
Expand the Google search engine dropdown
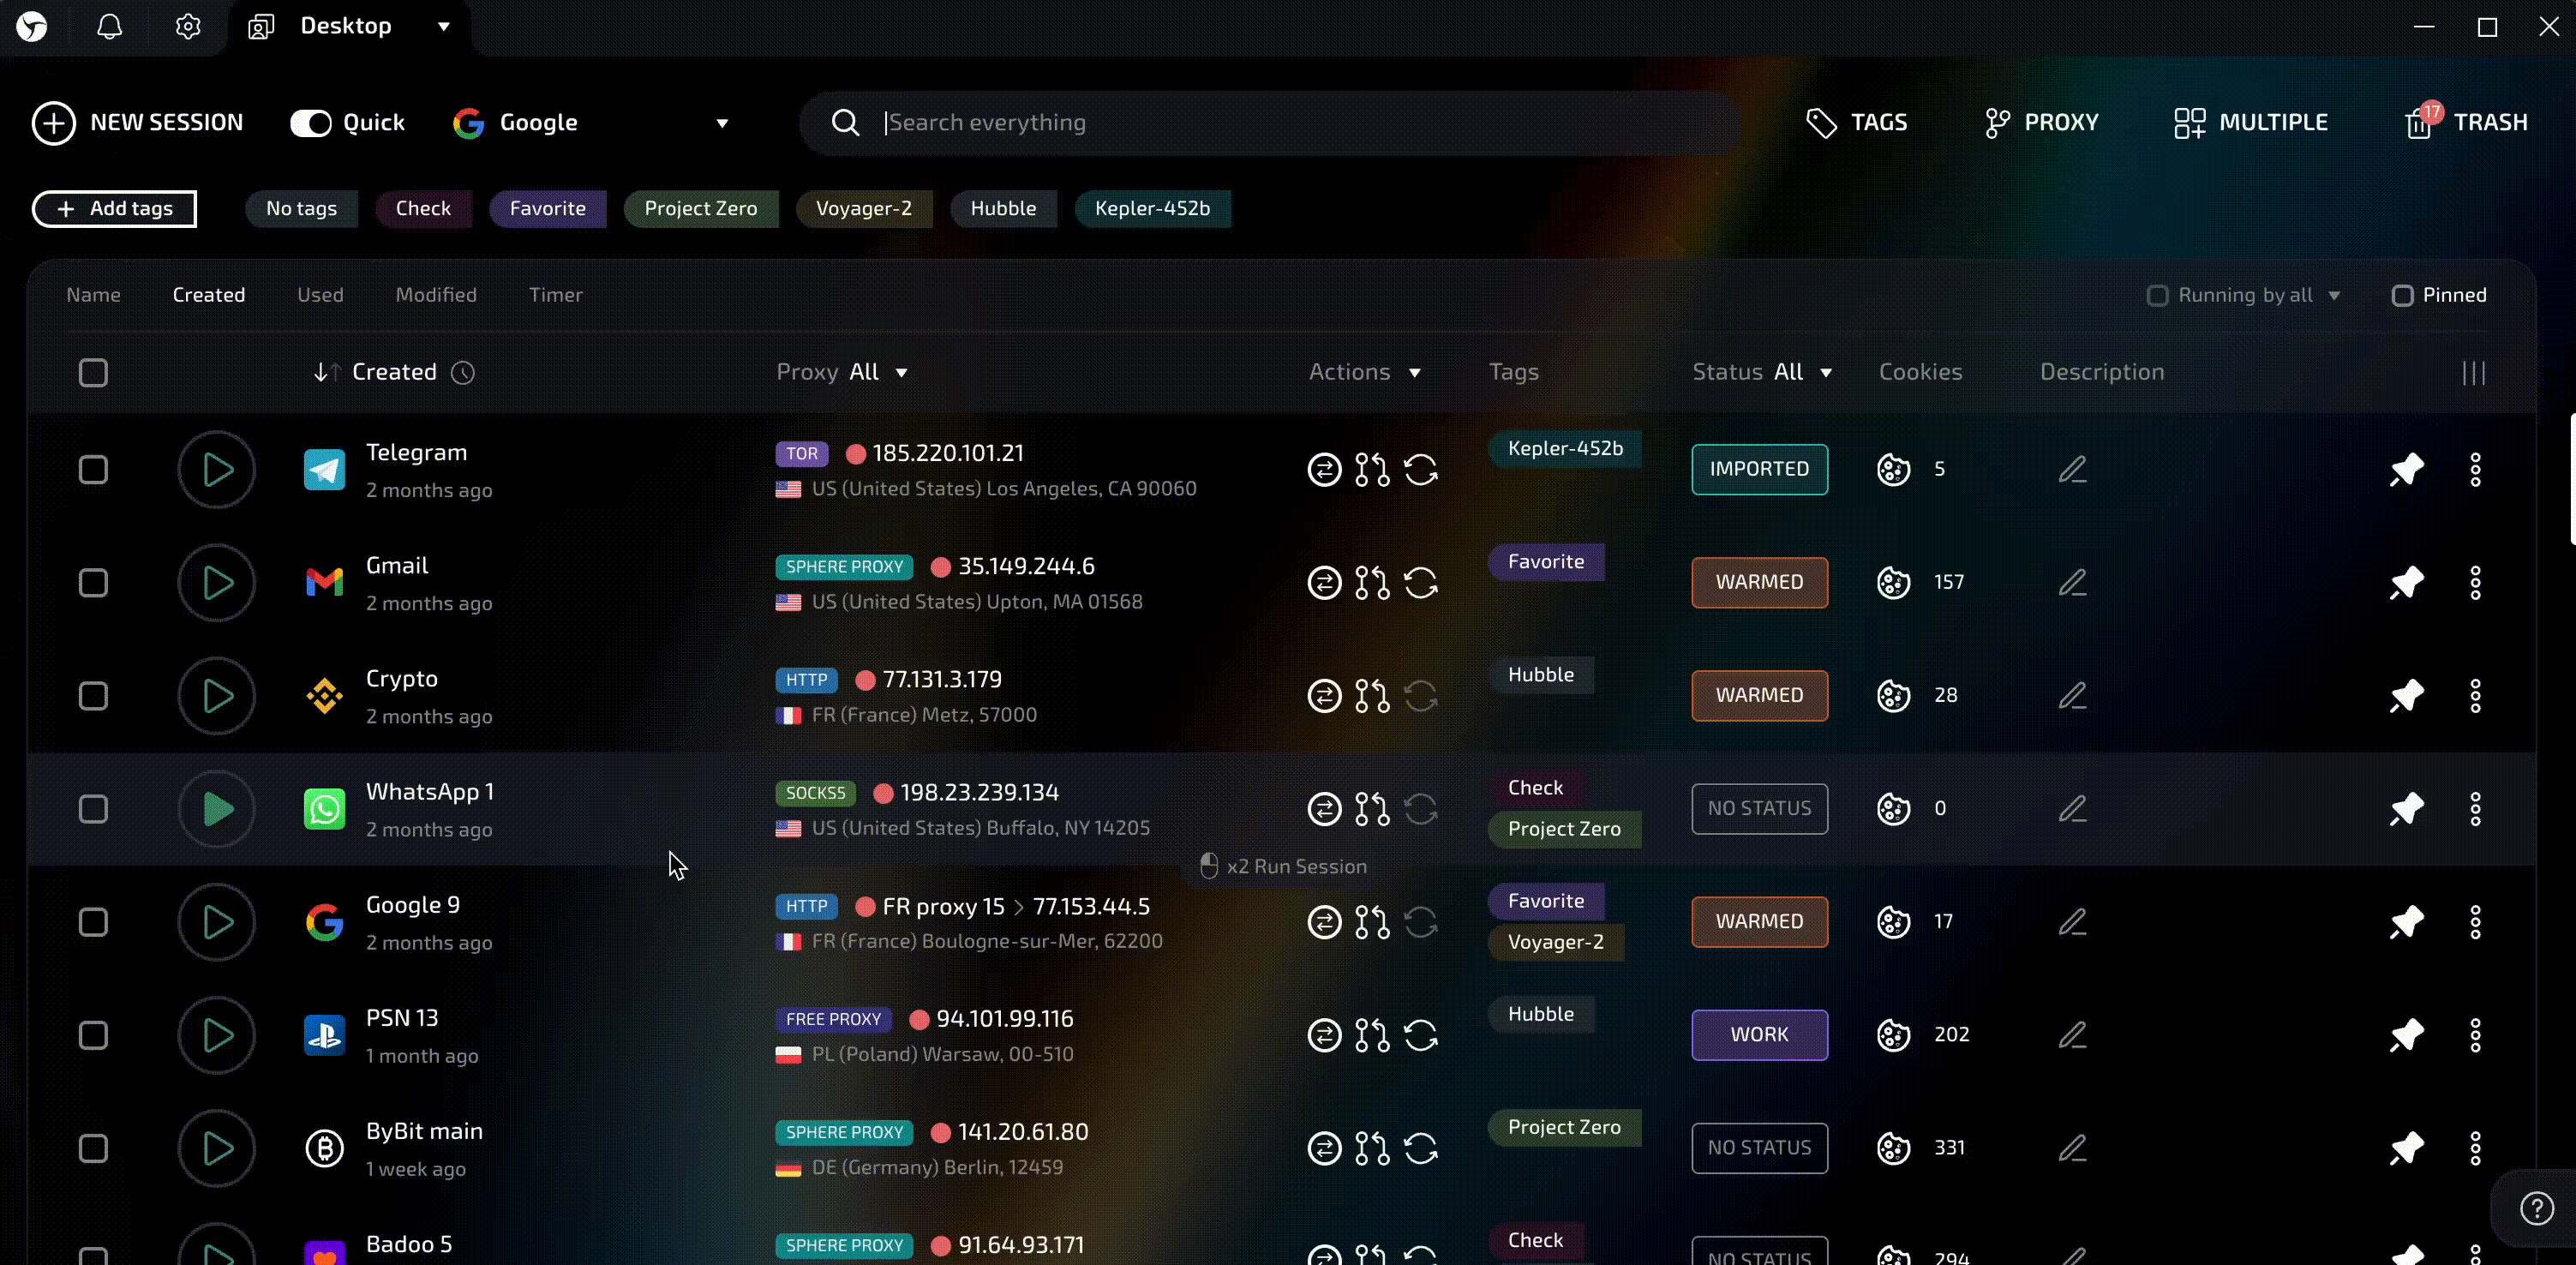point(722,123)
